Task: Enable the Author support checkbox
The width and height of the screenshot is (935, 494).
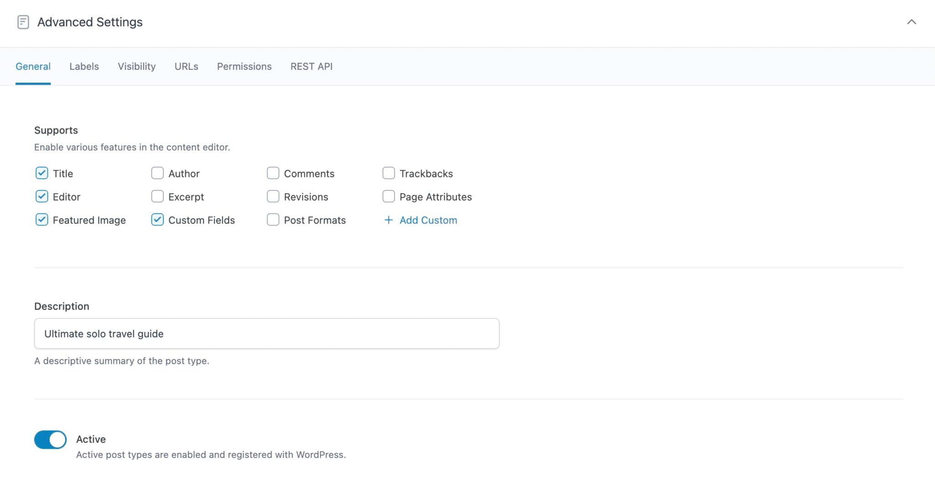Action: [x=157, y=173]
